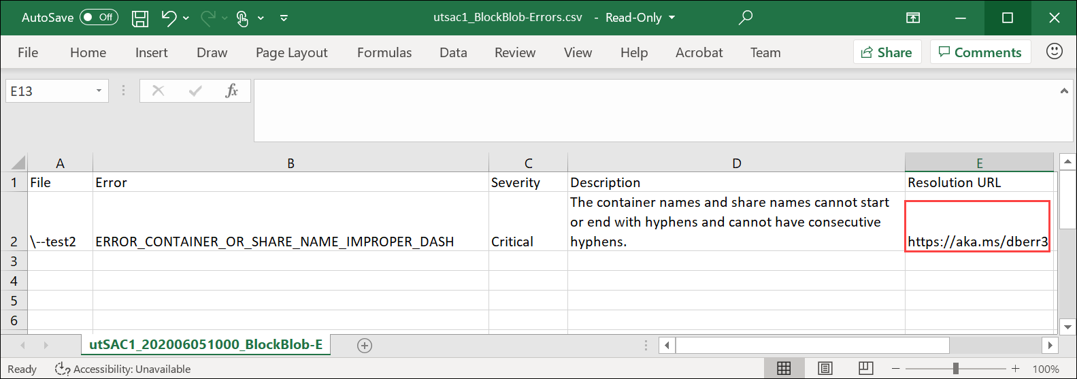
Task: Select Normal view in status bar
Action: (784, 369)
